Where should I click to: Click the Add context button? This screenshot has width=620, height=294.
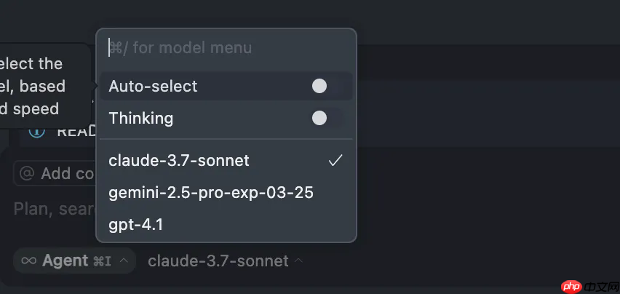(55, 173)
